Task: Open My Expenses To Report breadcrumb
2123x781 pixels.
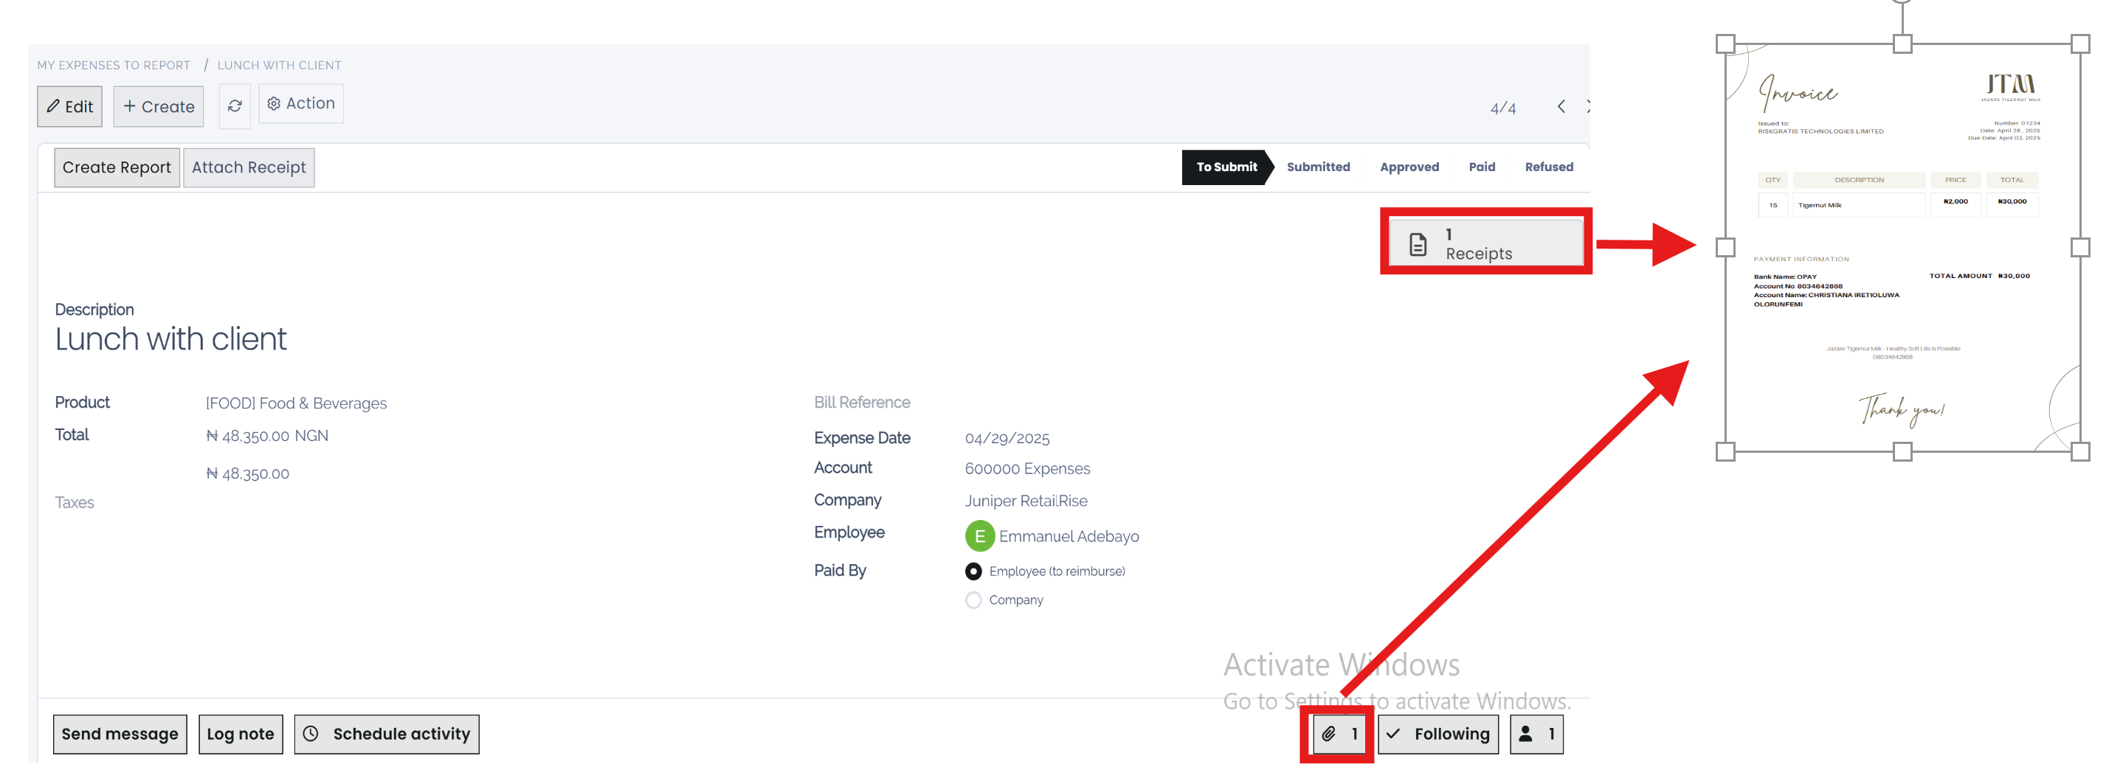Action: pyautogui.click(x=114, y=66)
